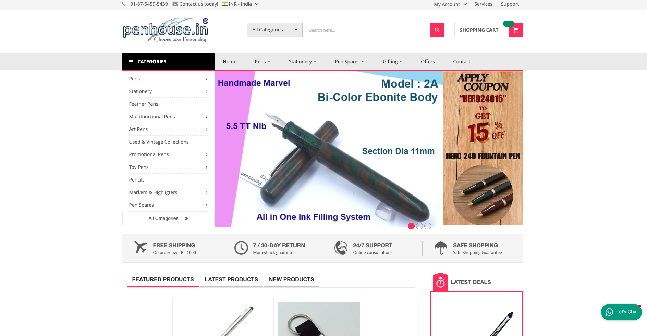Open the INR - India currency dropdown
This screenshot has width=647, height=336.
click(241, 4)
